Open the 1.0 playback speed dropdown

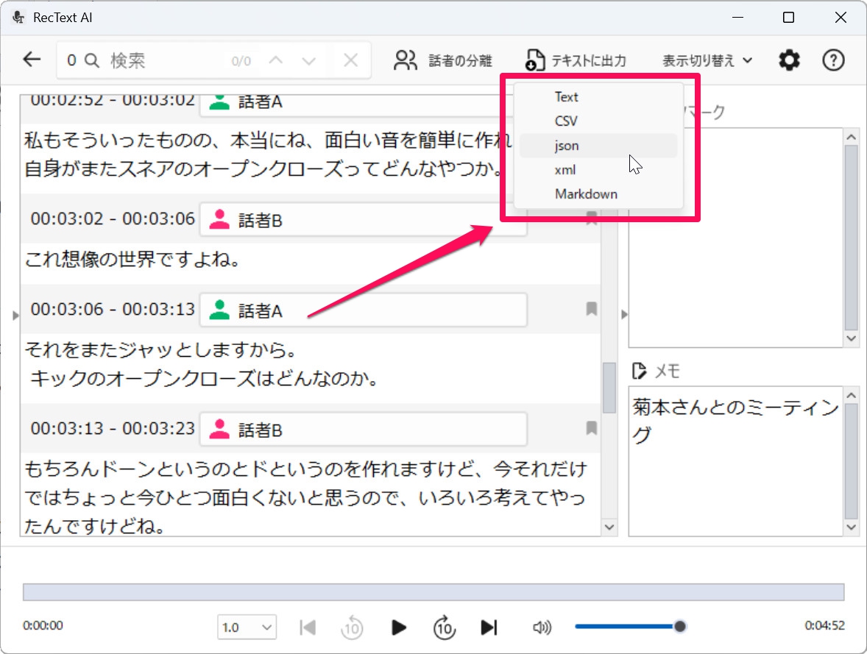click(x=247, y=628)
